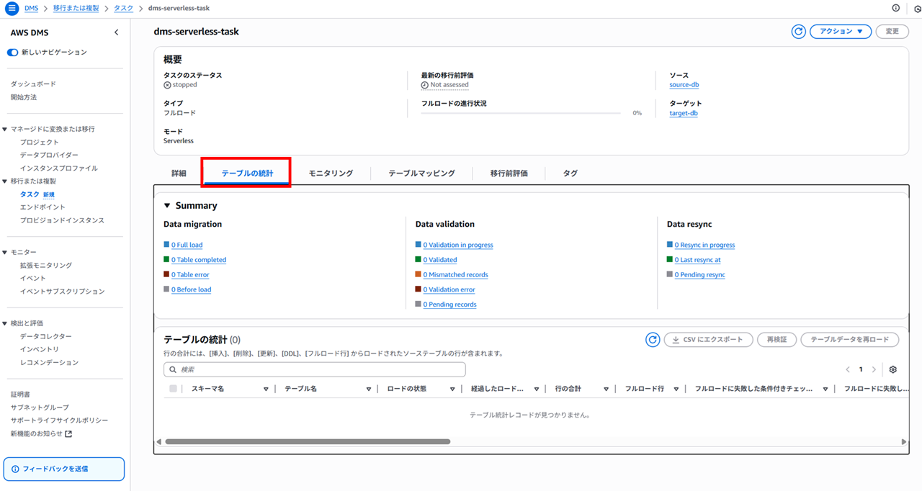Refresh the テーブルの統計 table list
Viewport: 922px width, 491px height.
653,340
